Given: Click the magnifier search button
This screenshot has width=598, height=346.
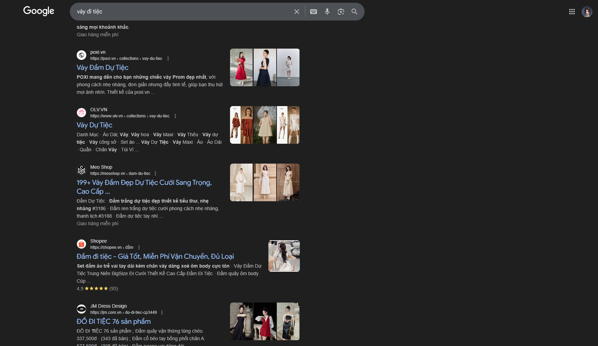Looking at the screenshot, I should coord(354,12).
